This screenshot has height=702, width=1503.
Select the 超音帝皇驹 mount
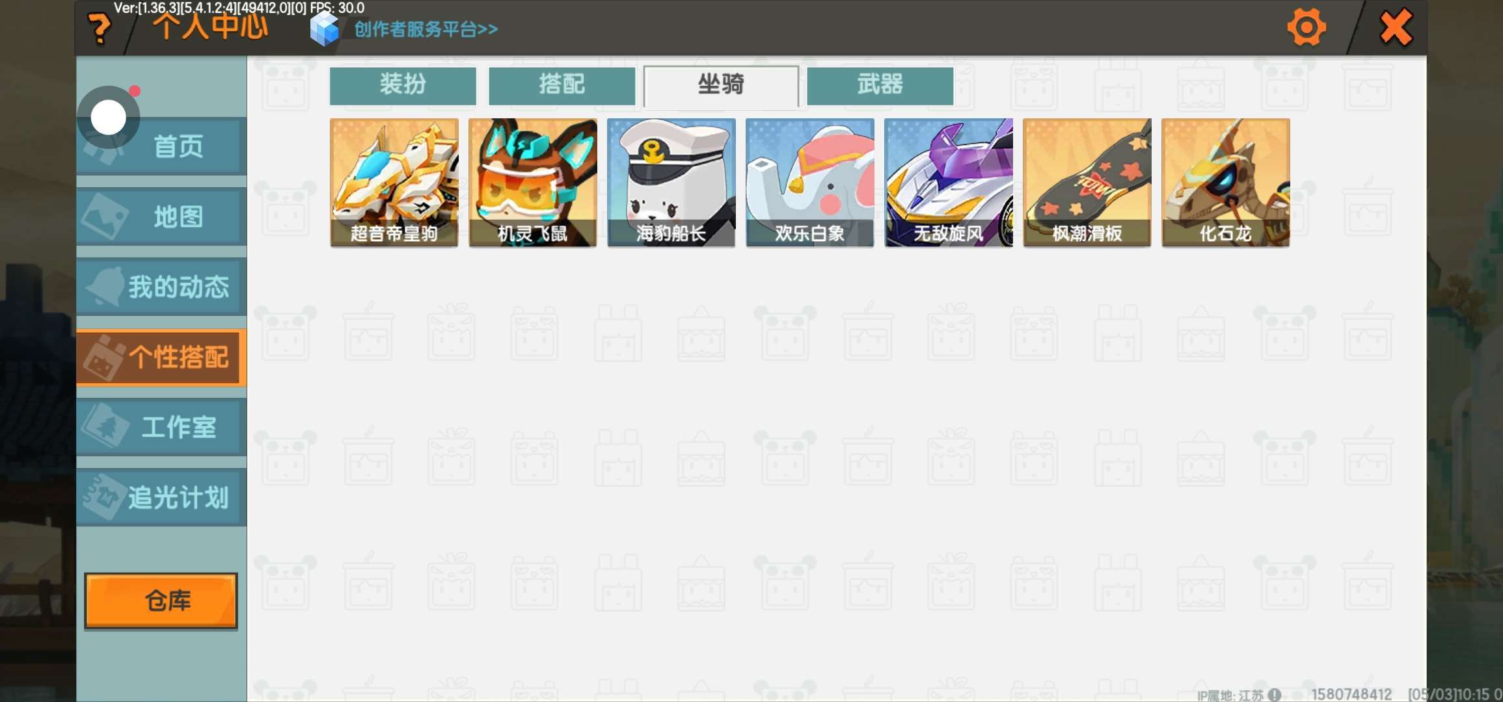(x=394, y=183)
